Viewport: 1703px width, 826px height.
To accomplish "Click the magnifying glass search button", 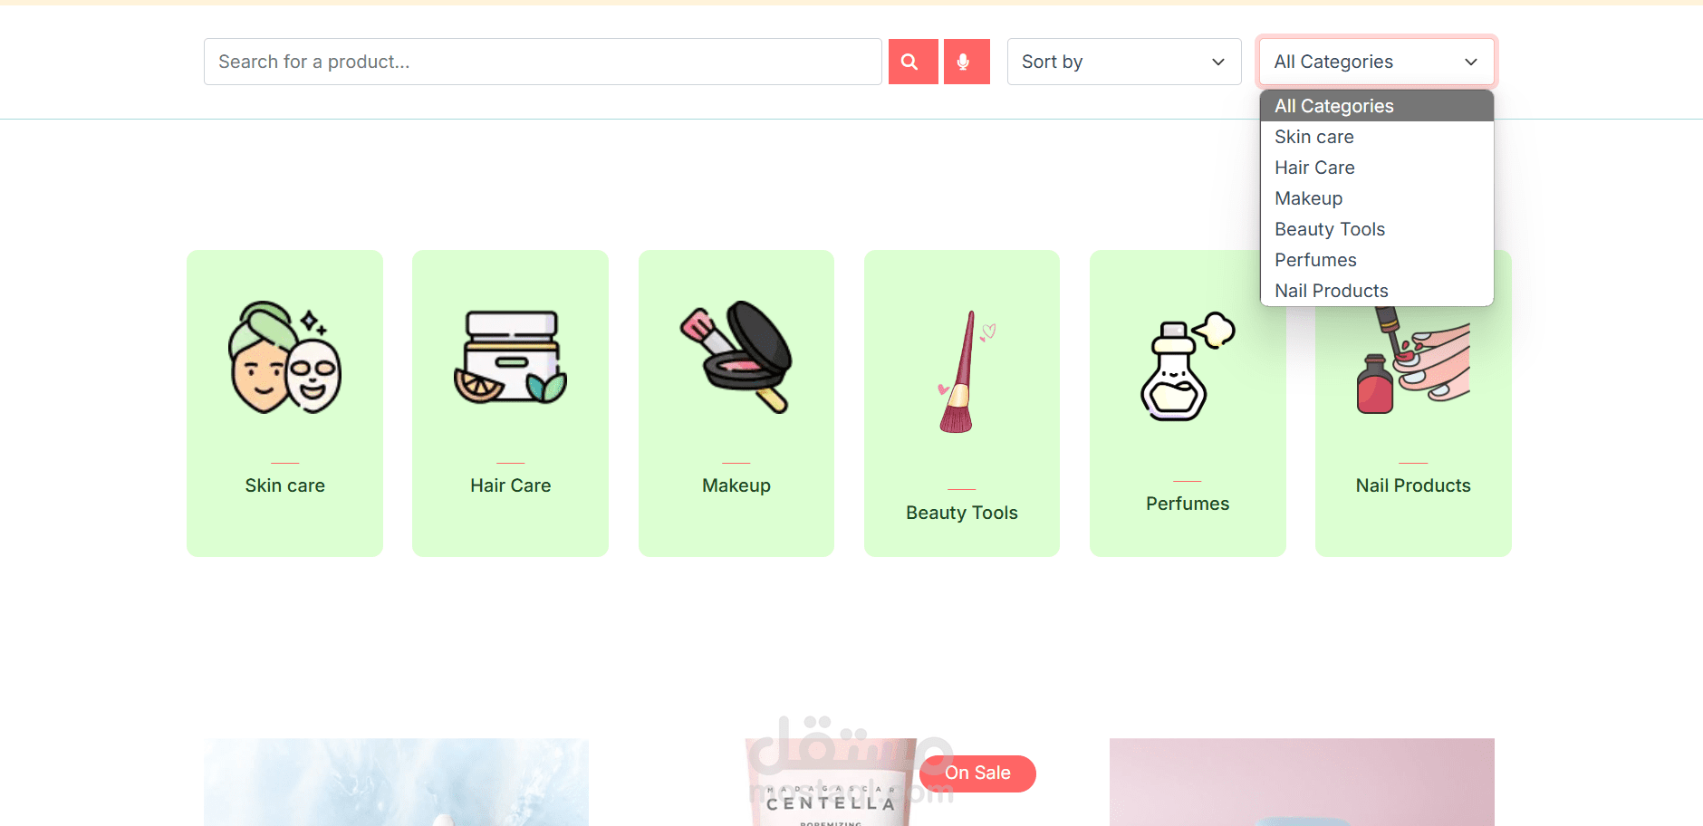I will [913, 62].
